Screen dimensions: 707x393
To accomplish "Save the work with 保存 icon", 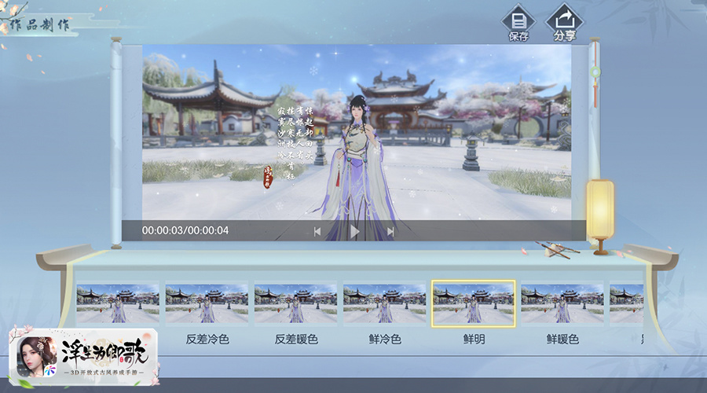I will [518, 24].
